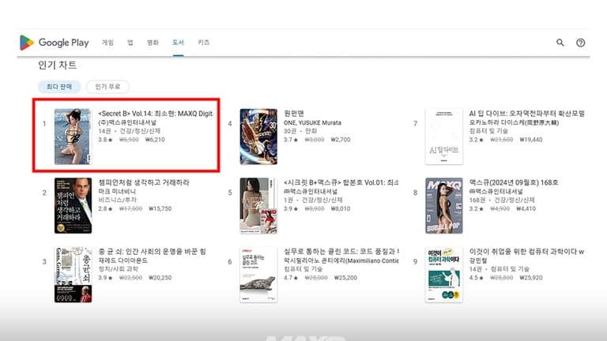
Task: Toggle the 인기 무료 filter chip
Action: [107, 87]
